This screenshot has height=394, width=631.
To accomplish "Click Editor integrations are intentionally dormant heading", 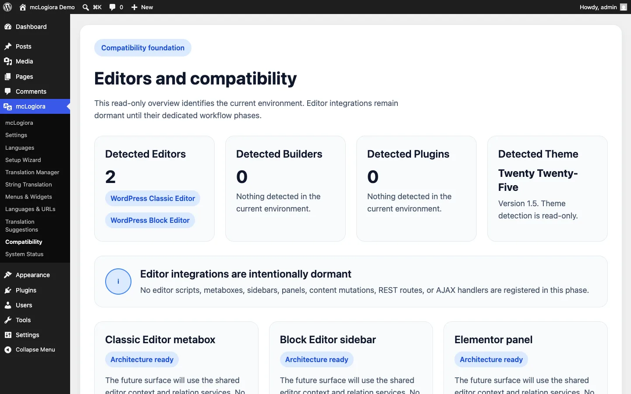I will tap(246, 274).
